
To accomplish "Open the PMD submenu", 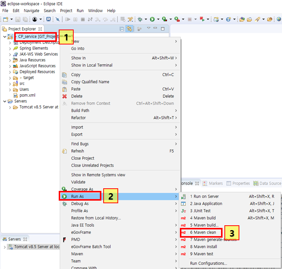I will point(120,239).
